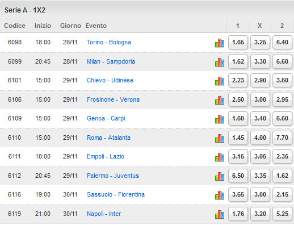This screenshot has height=225, width=294.
Task: Open statistics icon for Palermo - Juventus
Action: [x=220, y=176]
